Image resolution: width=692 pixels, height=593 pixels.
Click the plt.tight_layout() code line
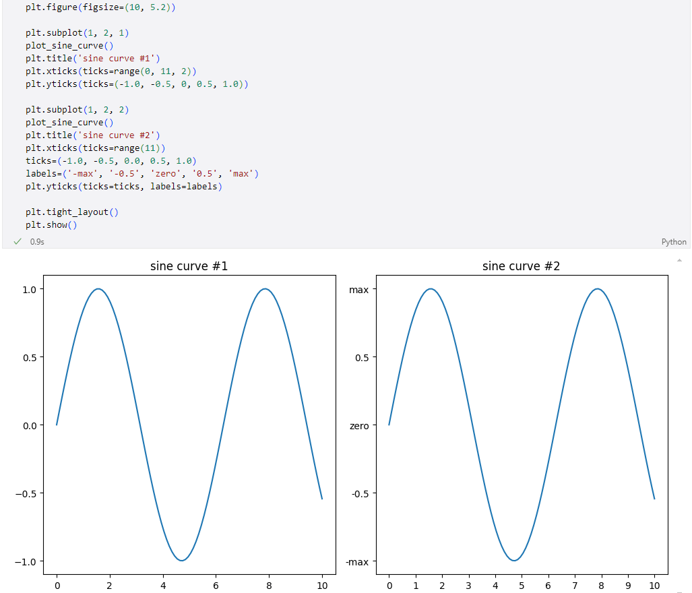click(72, 212)
